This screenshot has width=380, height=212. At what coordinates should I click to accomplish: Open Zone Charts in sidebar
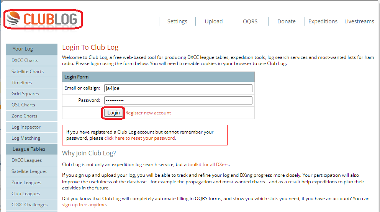point(31,116)
